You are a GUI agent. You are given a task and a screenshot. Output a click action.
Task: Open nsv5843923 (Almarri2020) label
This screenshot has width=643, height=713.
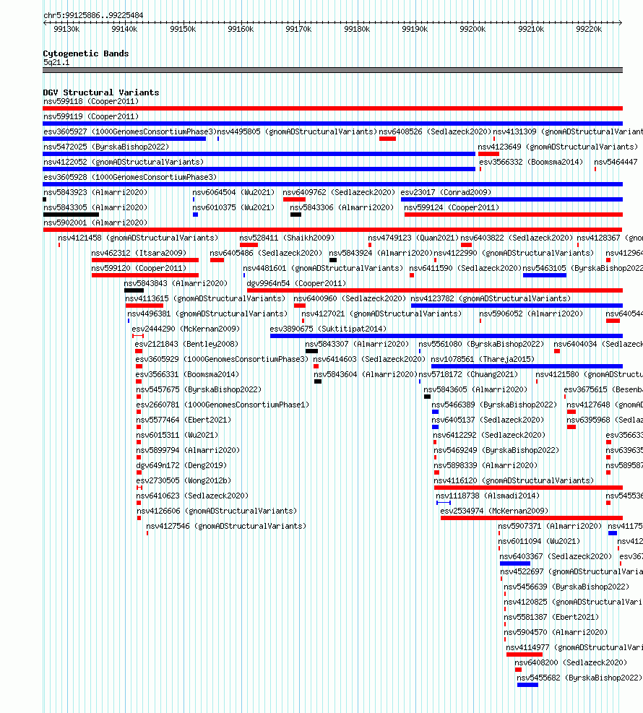pyautogui.click(x=95, y=192)
